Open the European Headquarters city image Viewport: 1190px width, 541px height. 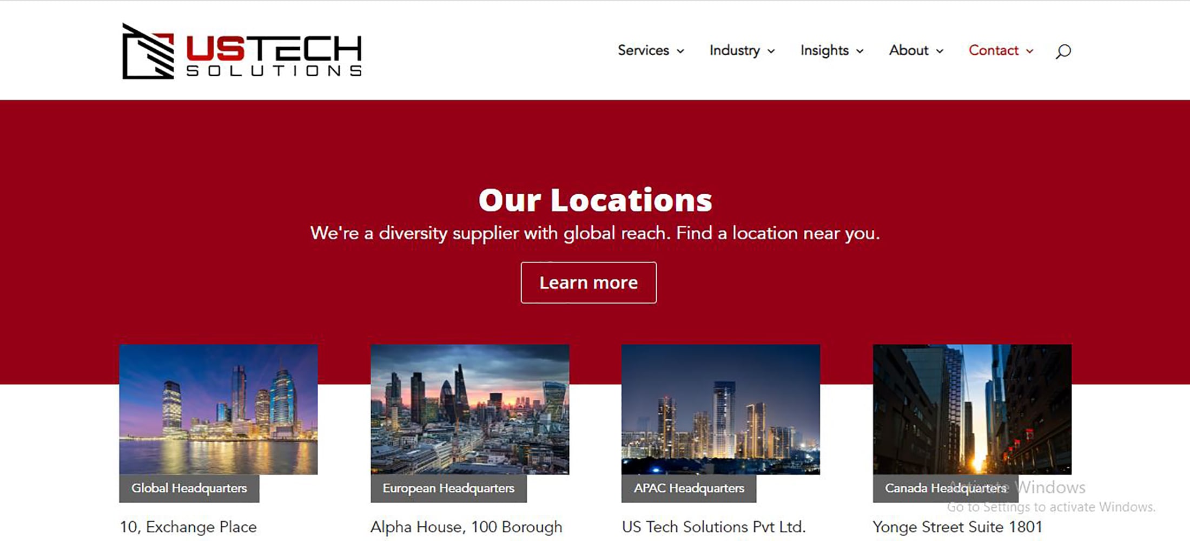click(x=470, y=410)
